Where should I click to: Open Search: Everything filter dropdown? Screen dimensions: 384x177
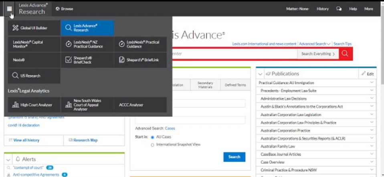click(x=318, y=54)
